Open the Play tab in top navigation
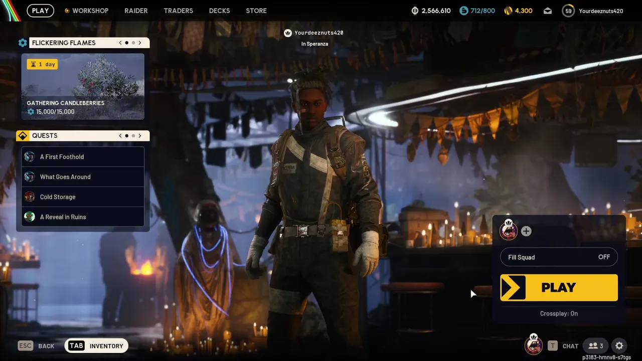Screen dimensions: 642x361 point(40,11)
